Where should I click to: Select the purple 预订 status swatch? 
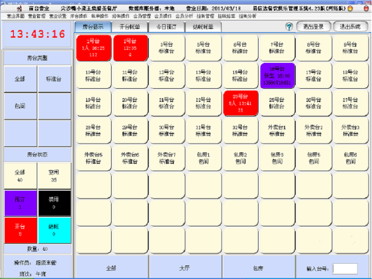coord(20,203)
